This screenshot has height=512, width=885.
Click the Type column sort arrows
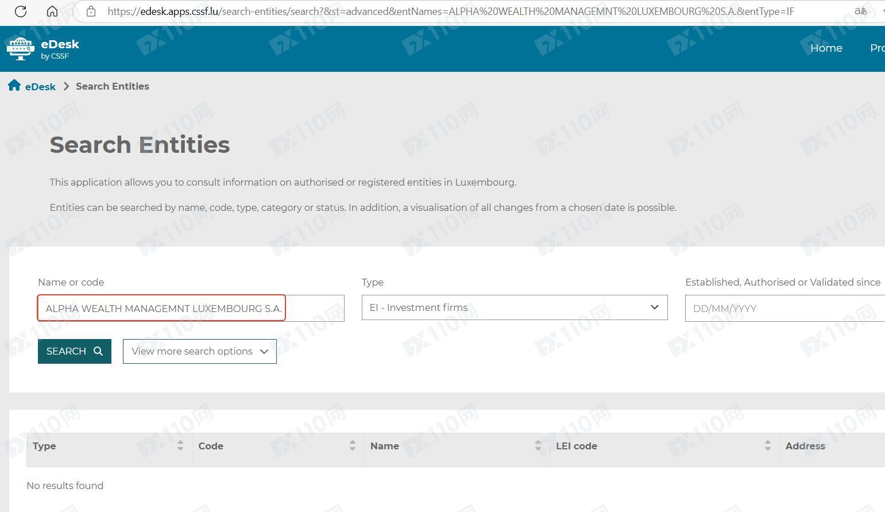[x=180, y=446]
